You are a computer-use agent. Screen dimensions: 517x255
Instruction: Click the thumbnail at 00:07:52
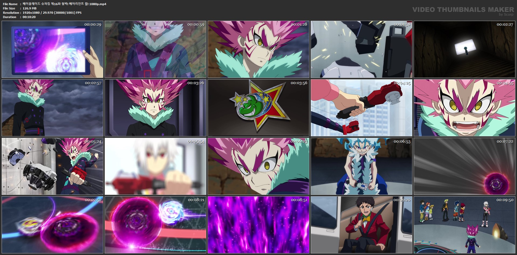53,225
